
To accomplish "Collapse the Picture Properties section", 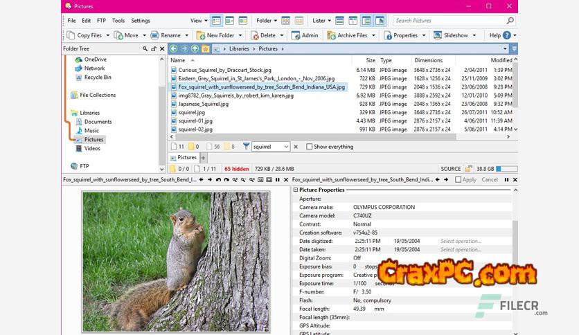I will click(x=296, y=190).
